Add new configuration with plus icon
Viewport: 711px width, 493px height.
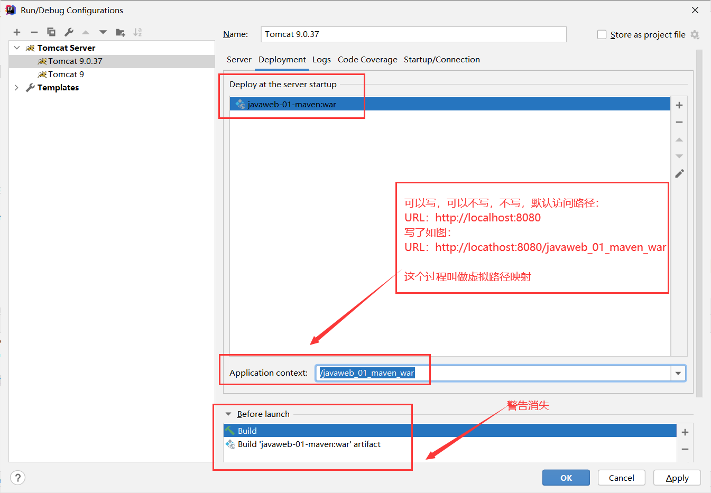click(x=17, y=32)
